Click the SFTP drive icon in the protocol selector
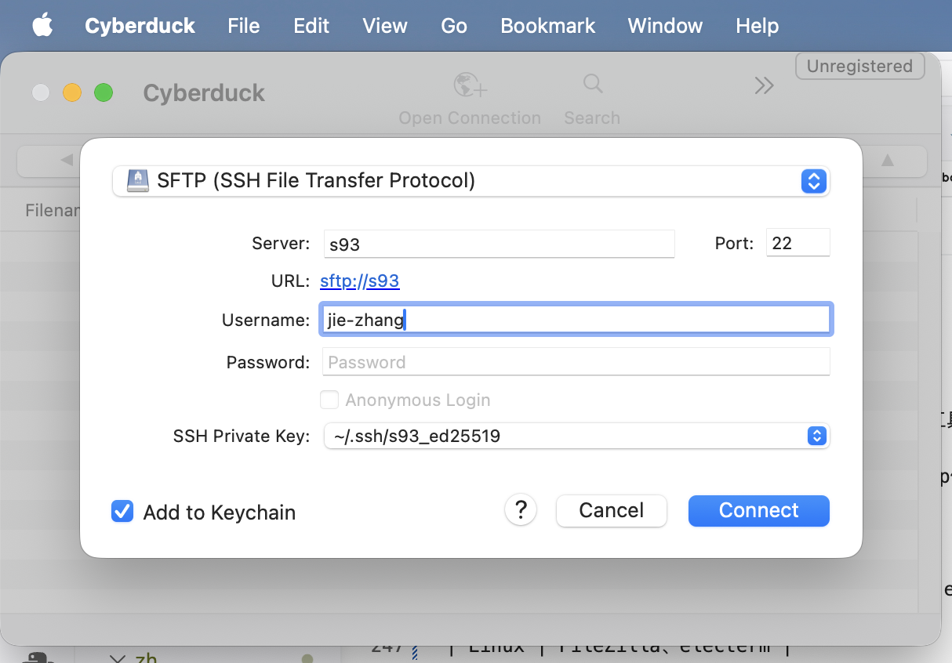The image size is (952, 663). click(x=138, y=181)
